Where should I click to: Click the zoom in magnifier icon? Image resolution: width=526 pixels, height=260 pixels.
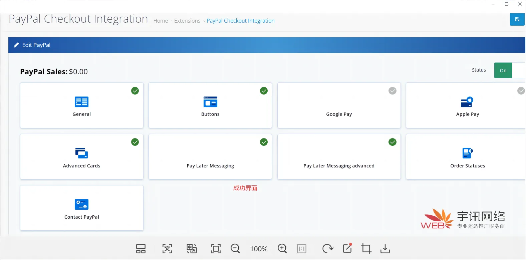[x=282, y=249]
